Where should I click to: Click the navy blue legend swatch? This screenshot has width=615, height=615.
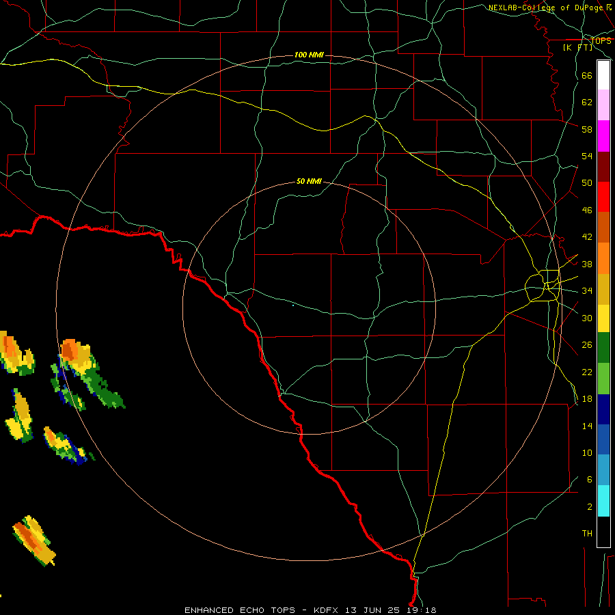[x=603, y=409]
